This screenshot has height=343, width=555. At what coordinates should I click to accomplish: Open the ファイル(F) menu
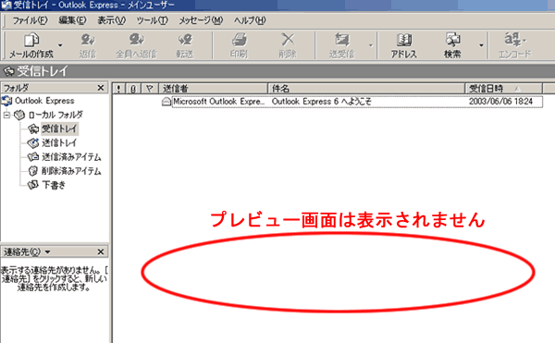pyautogui.click(x=30, y=20)
